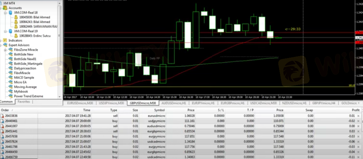363x159 pixels.
Task: Open the NZDUSDmicro,H1 chart tab
Action: coord(294,103)
